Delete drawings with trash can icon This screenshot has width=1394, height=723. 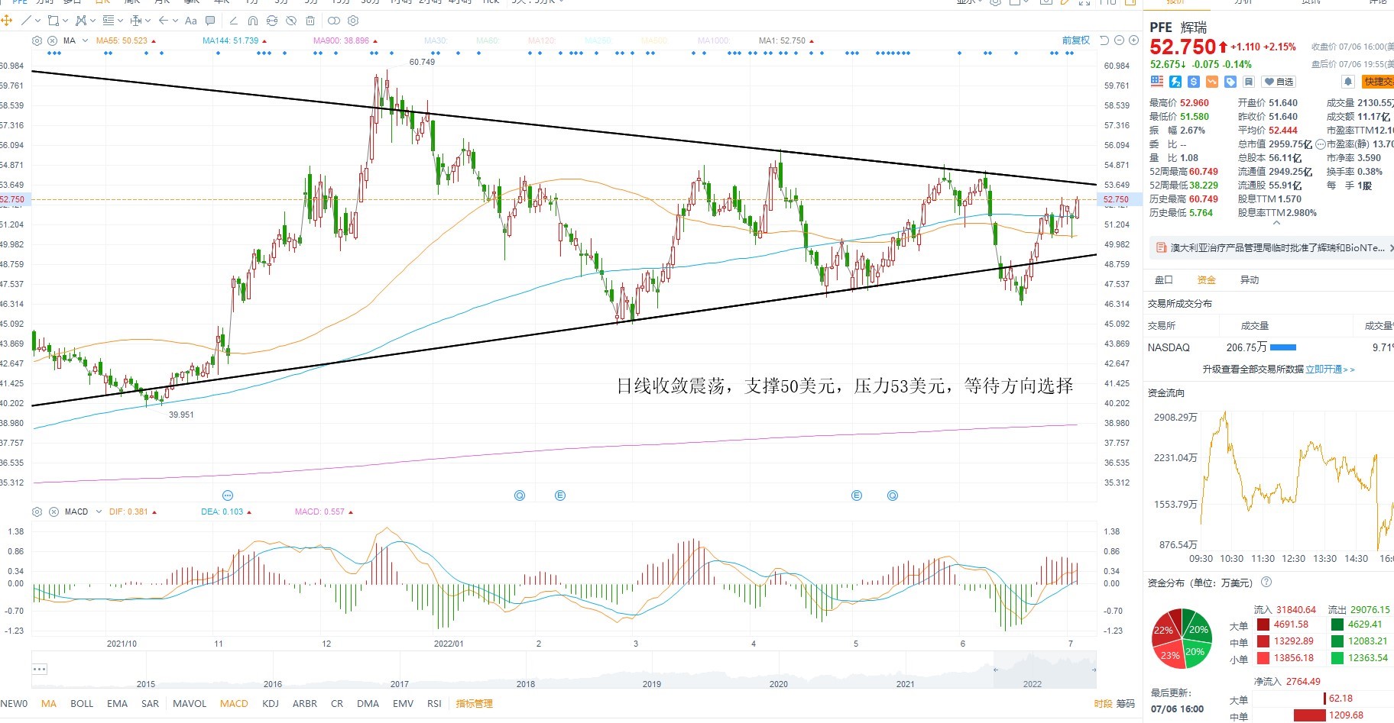[x=310, y=21]
